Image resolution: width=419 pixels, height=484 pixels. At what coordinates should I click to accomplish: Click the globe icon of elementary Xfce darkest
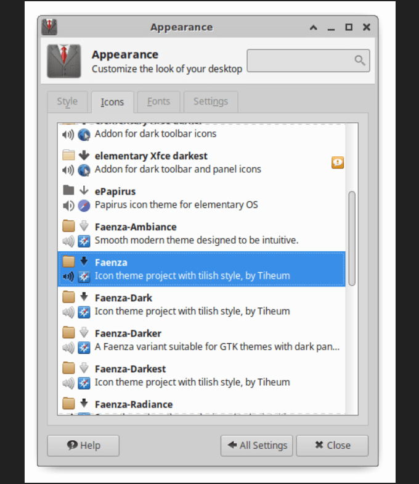84,170
